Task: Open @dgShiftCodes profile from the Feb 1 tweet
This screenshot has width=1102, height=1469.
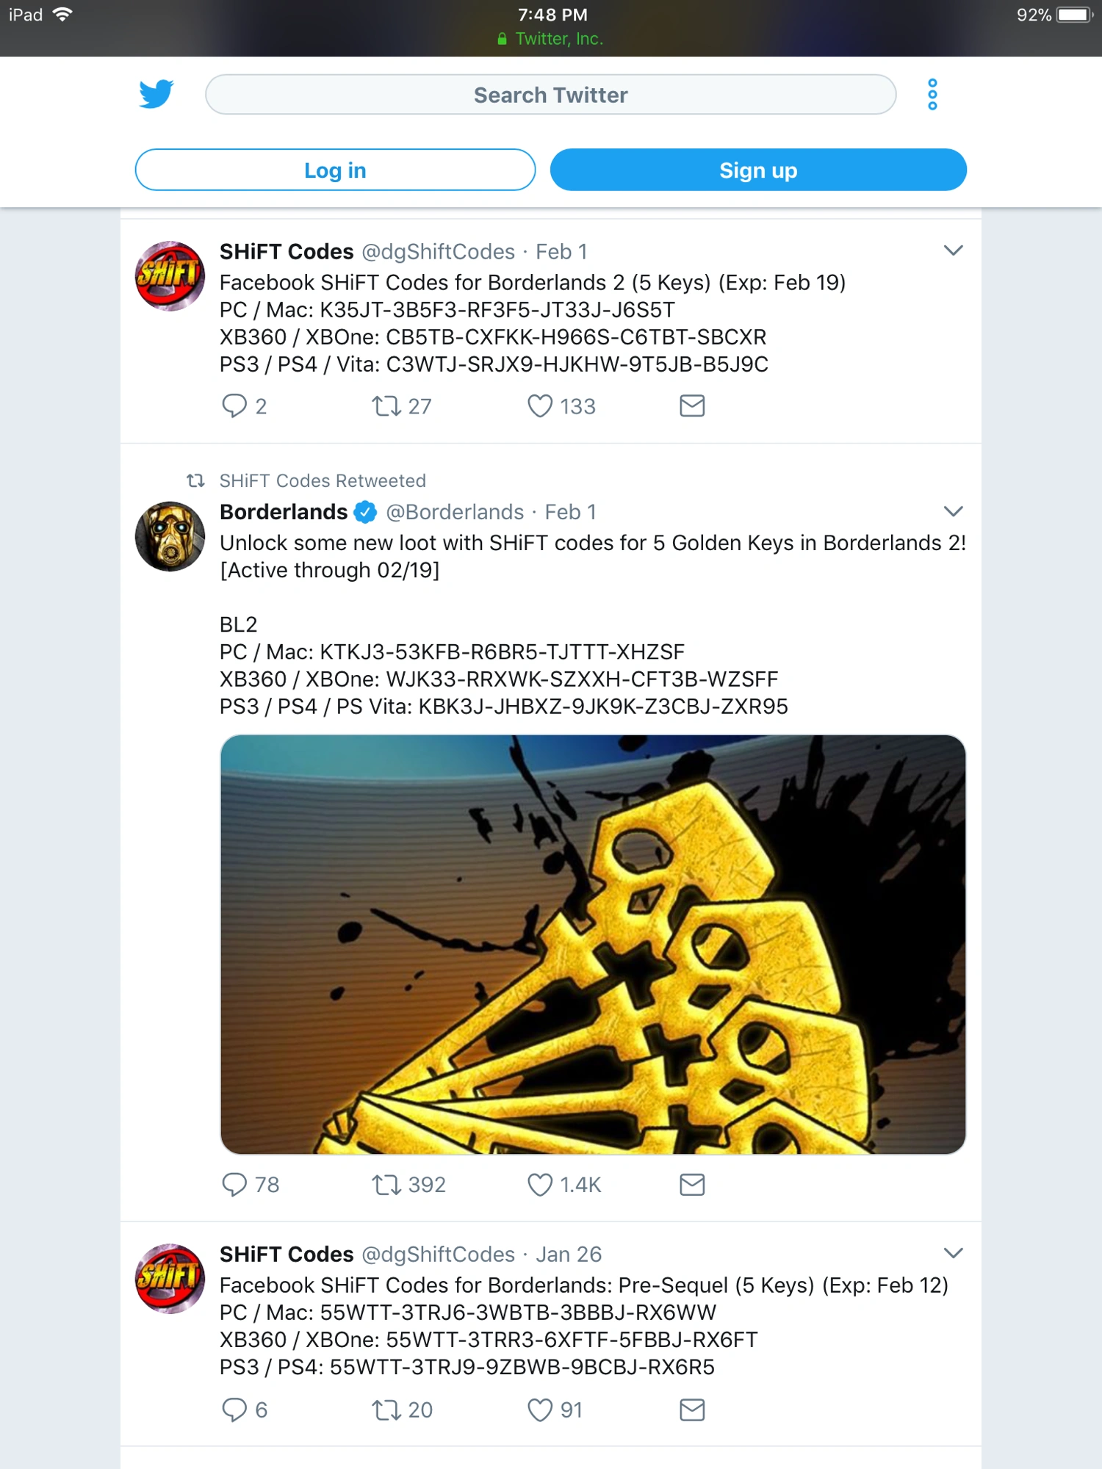Action: click(438, 252)
